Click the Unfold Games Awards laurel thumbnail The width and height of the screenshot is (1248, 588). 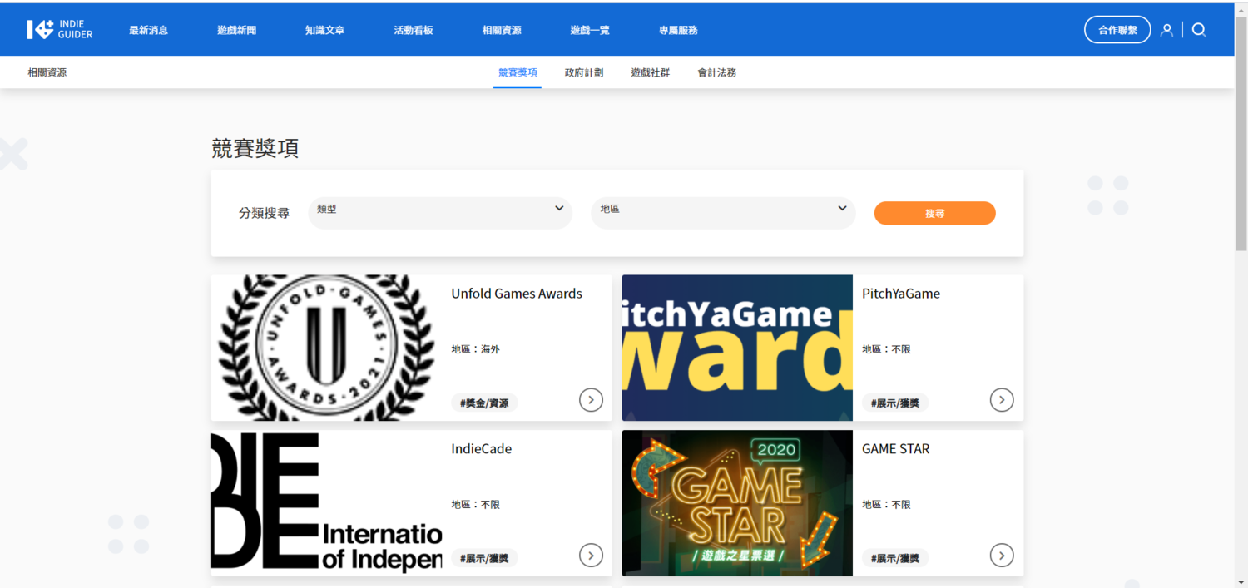(x=326, y=348)
